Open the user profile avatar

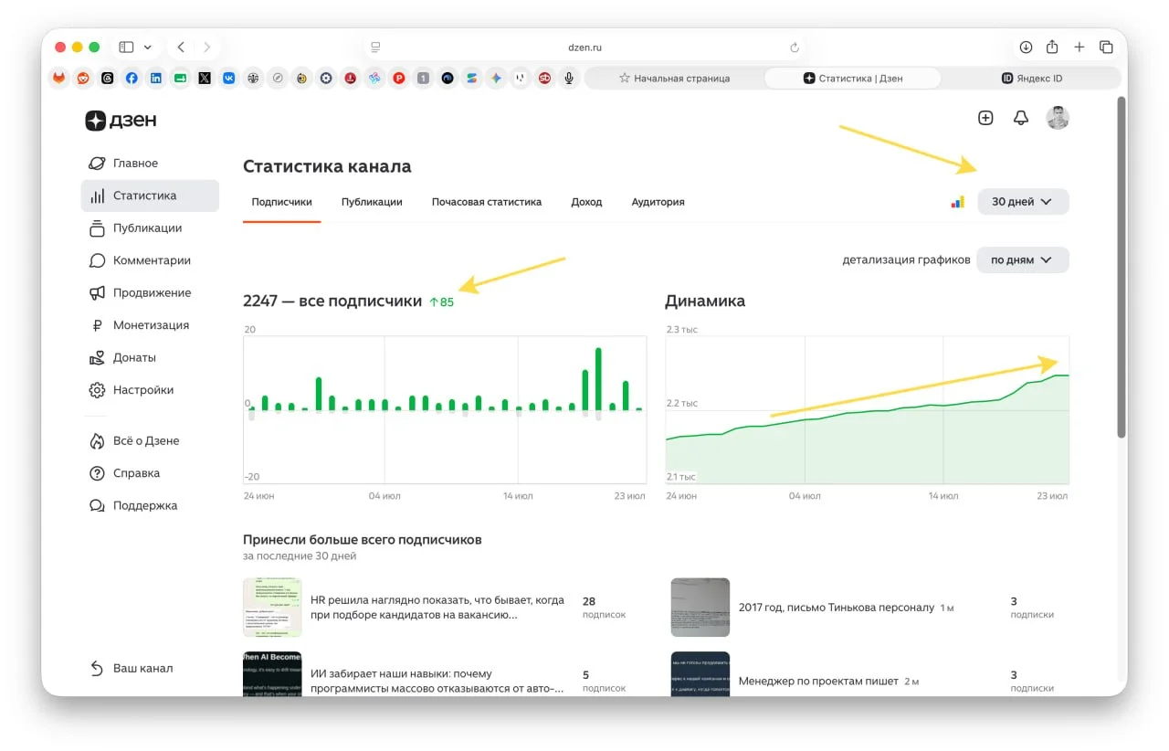tap(1058, 118)
